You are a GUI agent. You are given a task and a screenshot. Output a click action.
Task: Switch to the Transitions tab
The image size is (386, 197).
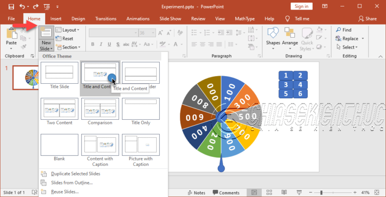pos(106,19)
